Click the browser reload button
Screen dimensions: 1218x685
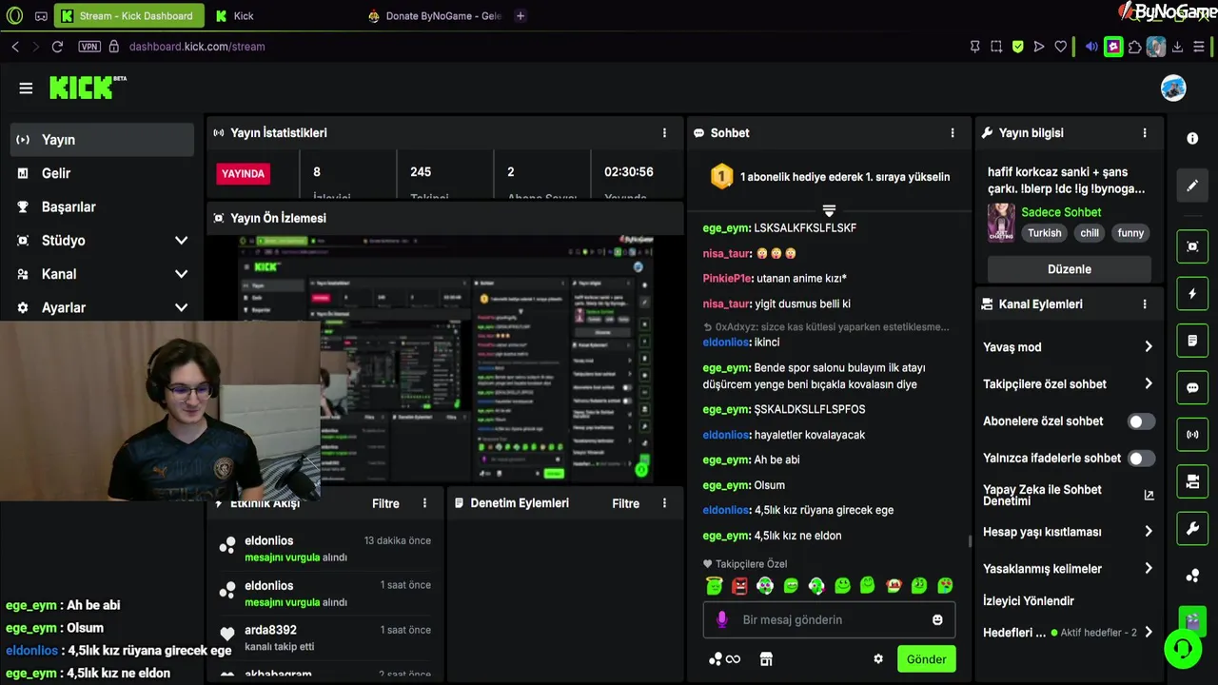(x=57, y=47)
